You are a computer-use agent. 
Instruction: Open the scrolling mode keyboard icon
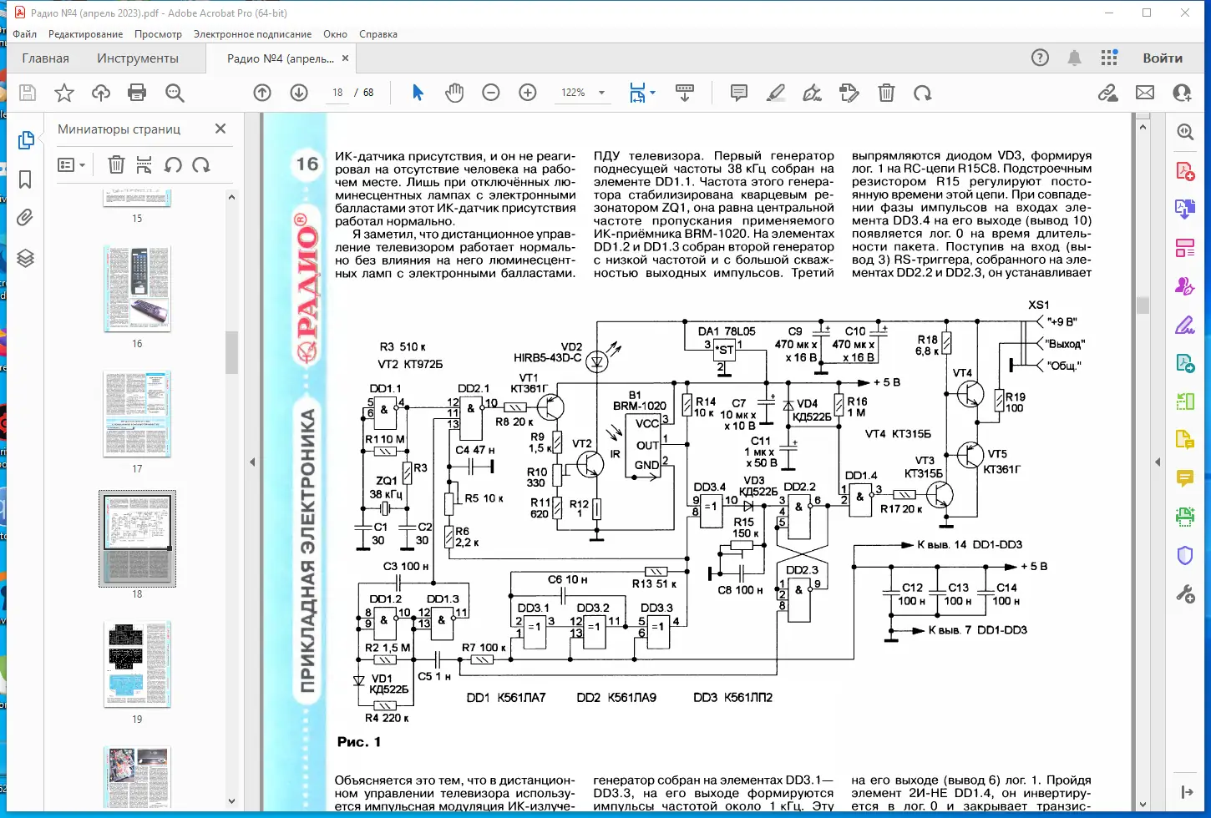pos(685,93)
